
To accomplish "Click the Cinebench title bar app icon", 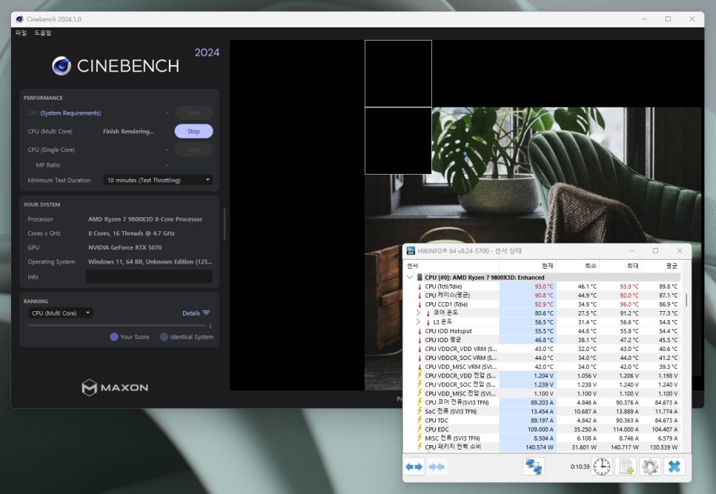I will coord(19,19).
